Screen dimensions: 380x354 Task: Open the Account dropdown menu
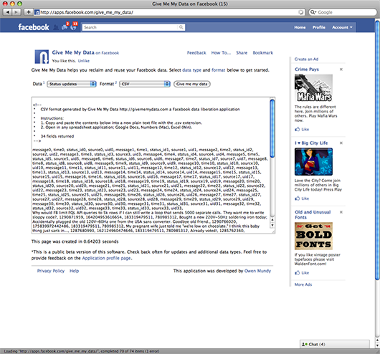click(342, 27)
